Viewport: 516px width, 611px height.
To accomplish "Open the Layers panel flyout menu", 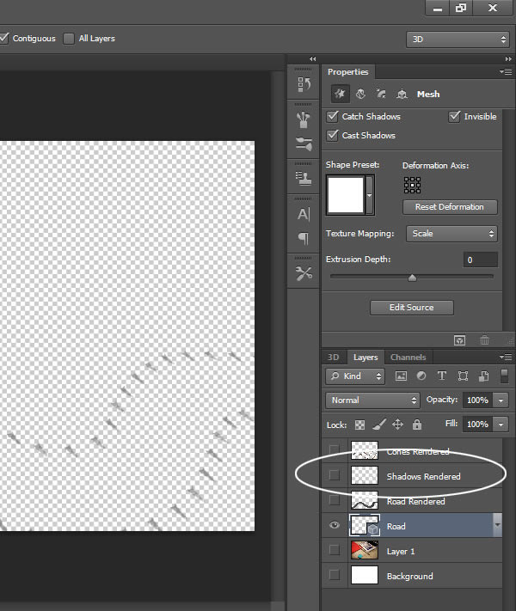I will [506, 357].
